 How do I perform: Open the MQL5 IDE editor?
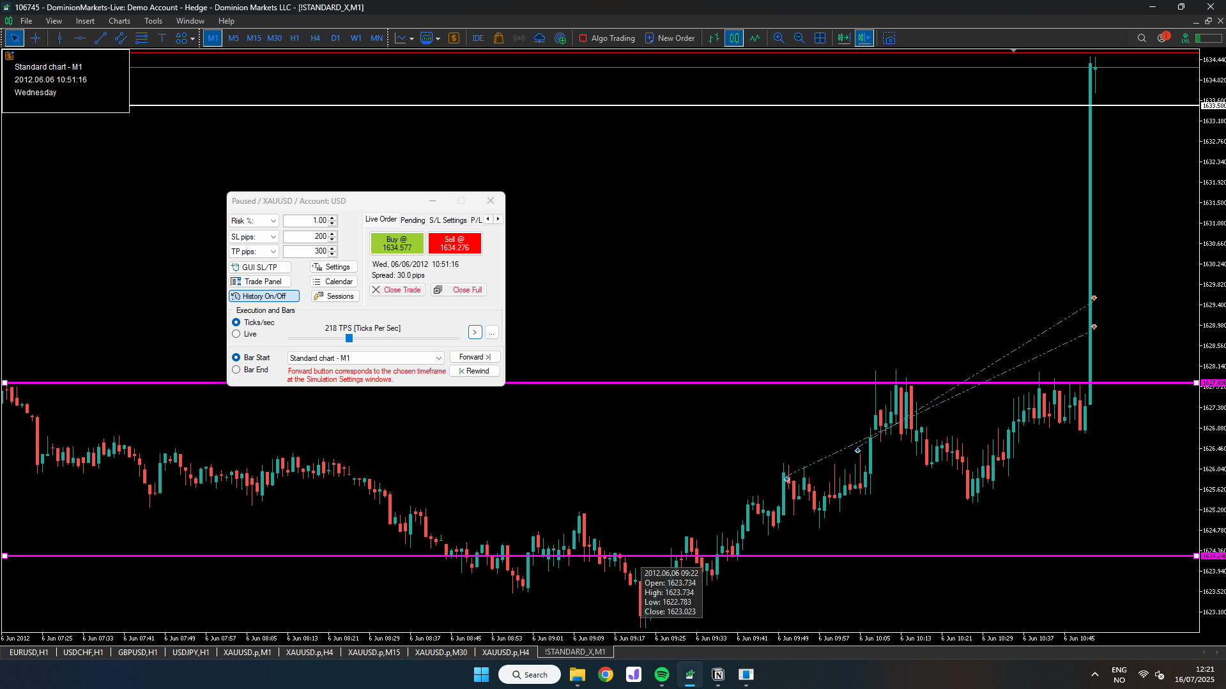point(478,38)
